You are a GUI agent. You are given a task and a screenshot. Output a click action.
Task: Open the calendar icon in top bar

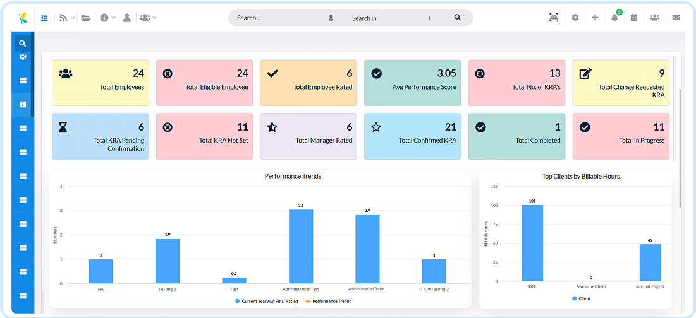634,18
